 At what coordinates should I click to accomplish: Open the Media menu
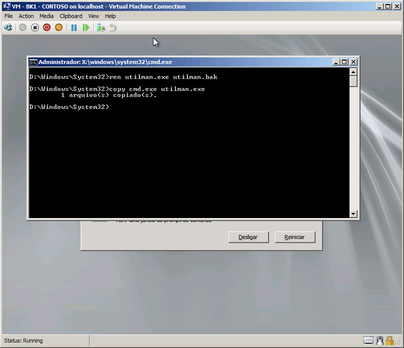click(x=46, y=16)
